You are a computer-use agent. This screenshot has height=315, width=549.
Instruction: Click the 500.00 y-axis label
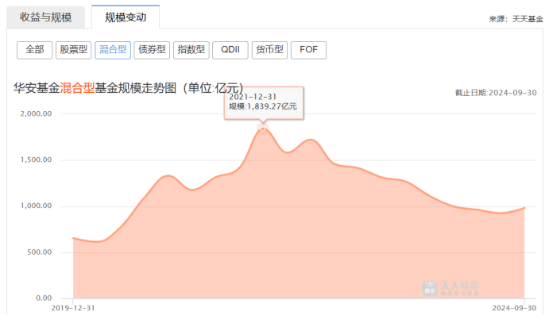pos(39,252)
